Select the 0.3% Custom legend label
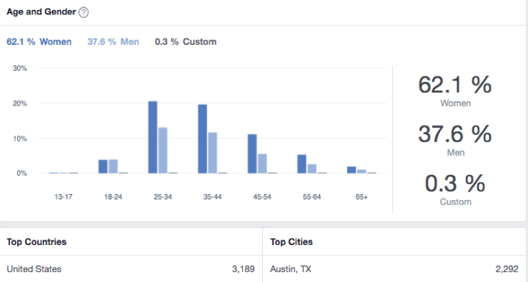Viewport: 528px width, 282px height. coord(185,42)
